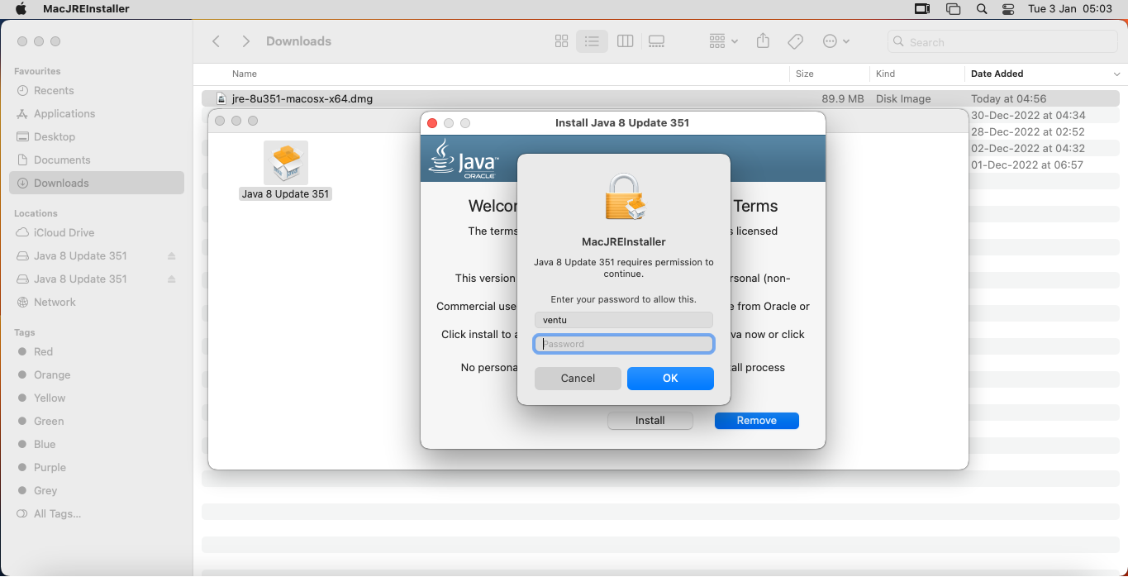Open the Finder action (ellipsis) menu
Viewport: 1128px width, 577px height.
click(x=836, y=41)
